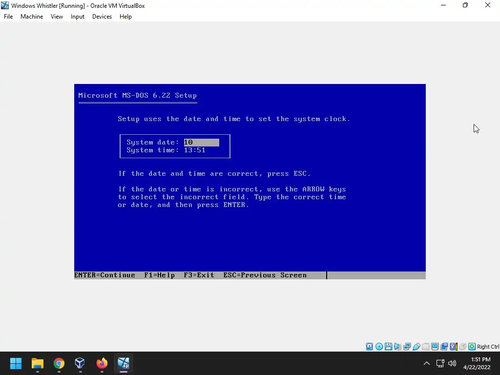500x375 pixels.
Task: Open the network tray icon
Action: pos(440,363)
